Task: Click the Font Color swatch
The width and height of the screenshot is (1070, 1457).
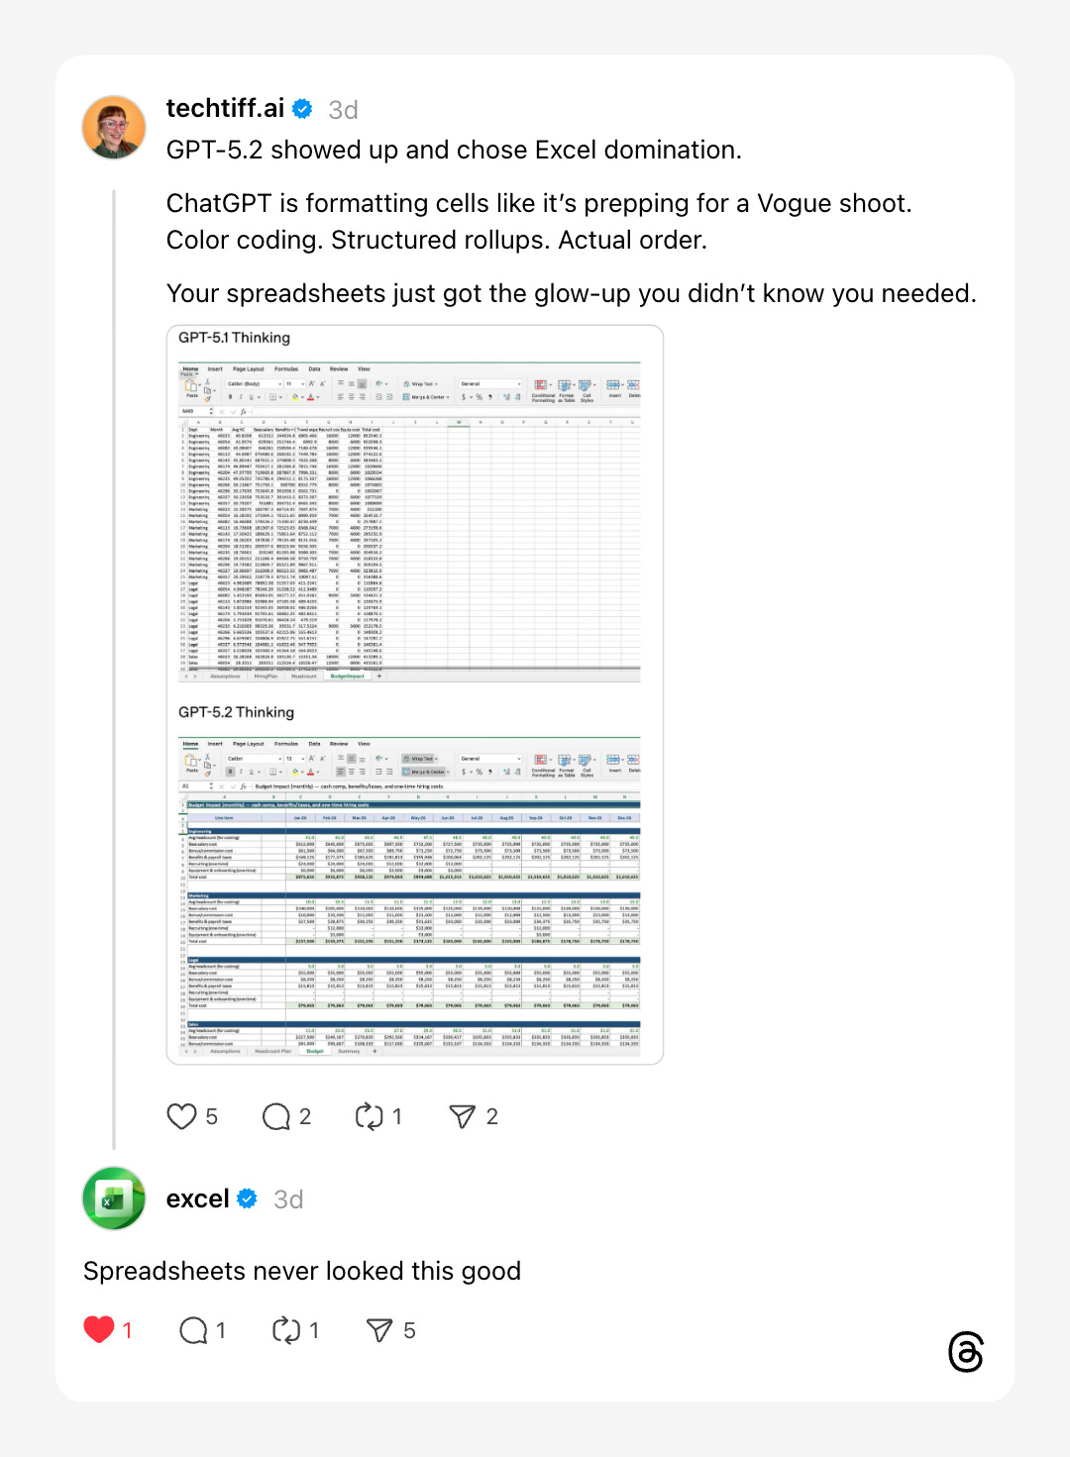Action: pyautogui.click(x=310, y=771)
